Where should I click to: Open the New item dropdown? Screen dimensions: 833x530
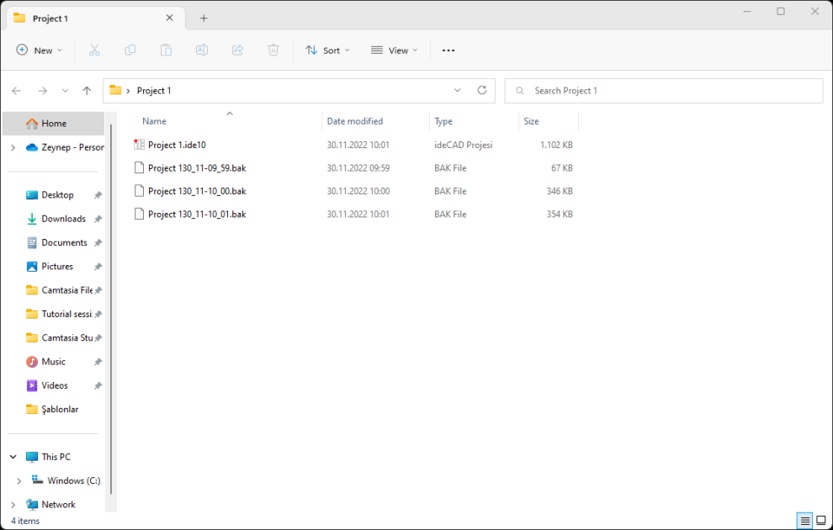tap(40, 50)
